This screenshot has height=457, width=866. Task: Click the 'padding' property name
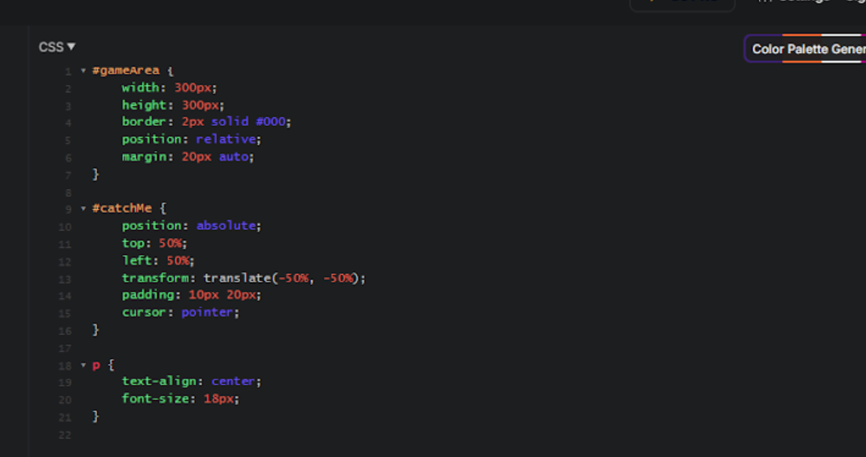point(148,295)
